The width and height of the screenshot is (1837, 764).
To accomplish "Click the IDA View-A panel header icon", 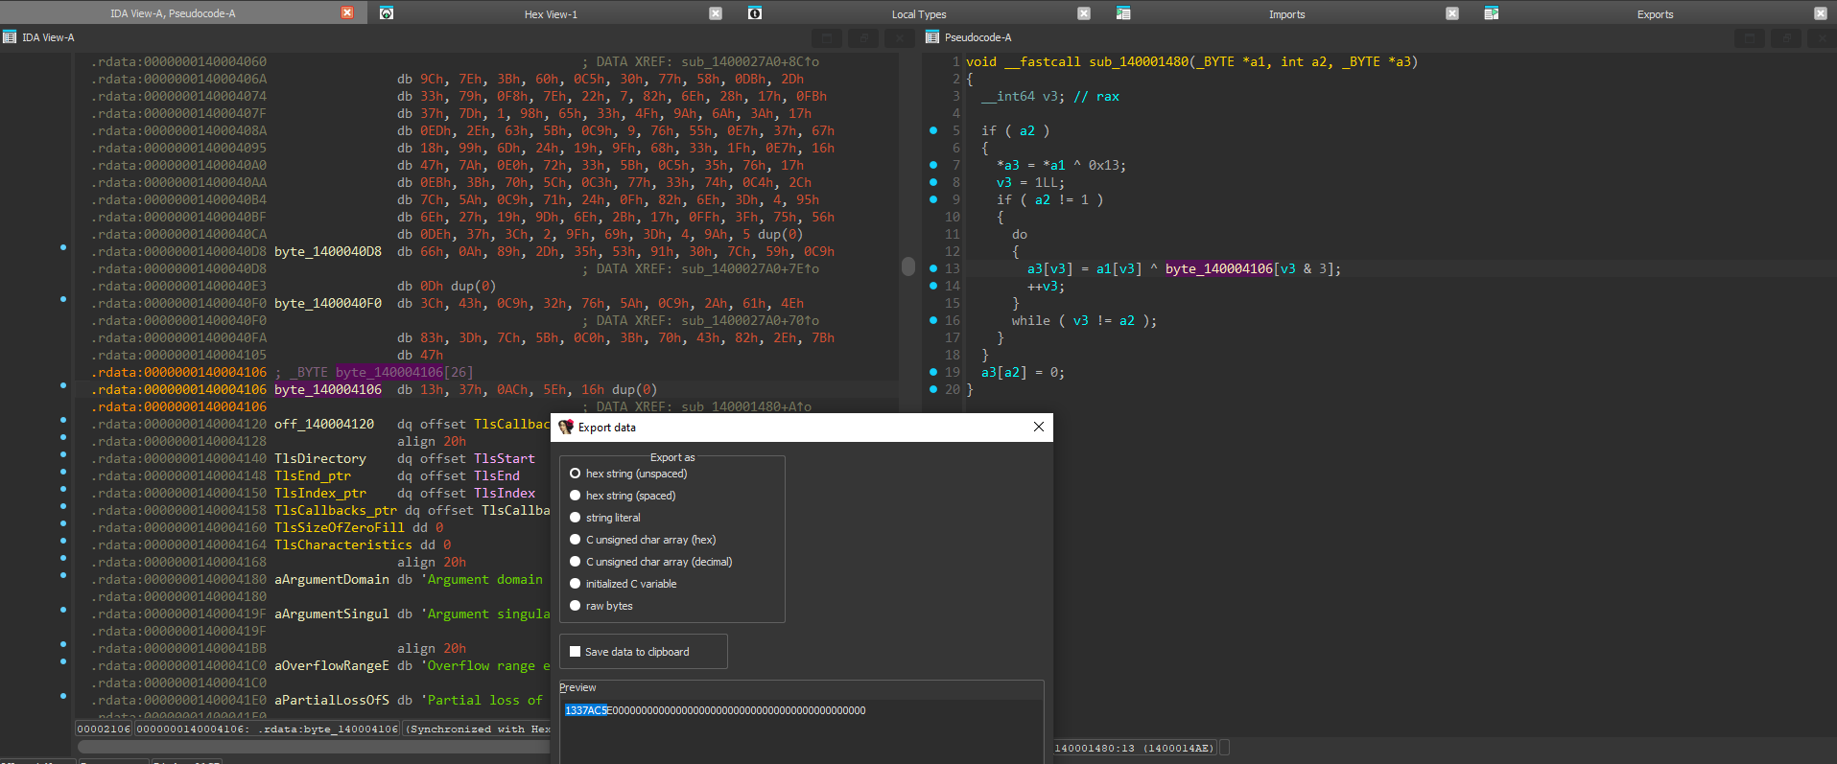I will tap(10, 37).
